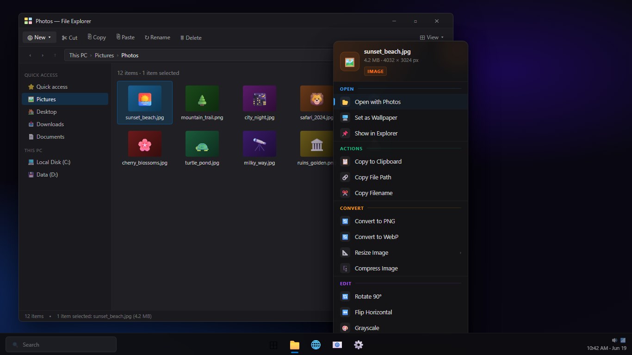Open Desktop in the sidebar

click(x=65, y=112)
